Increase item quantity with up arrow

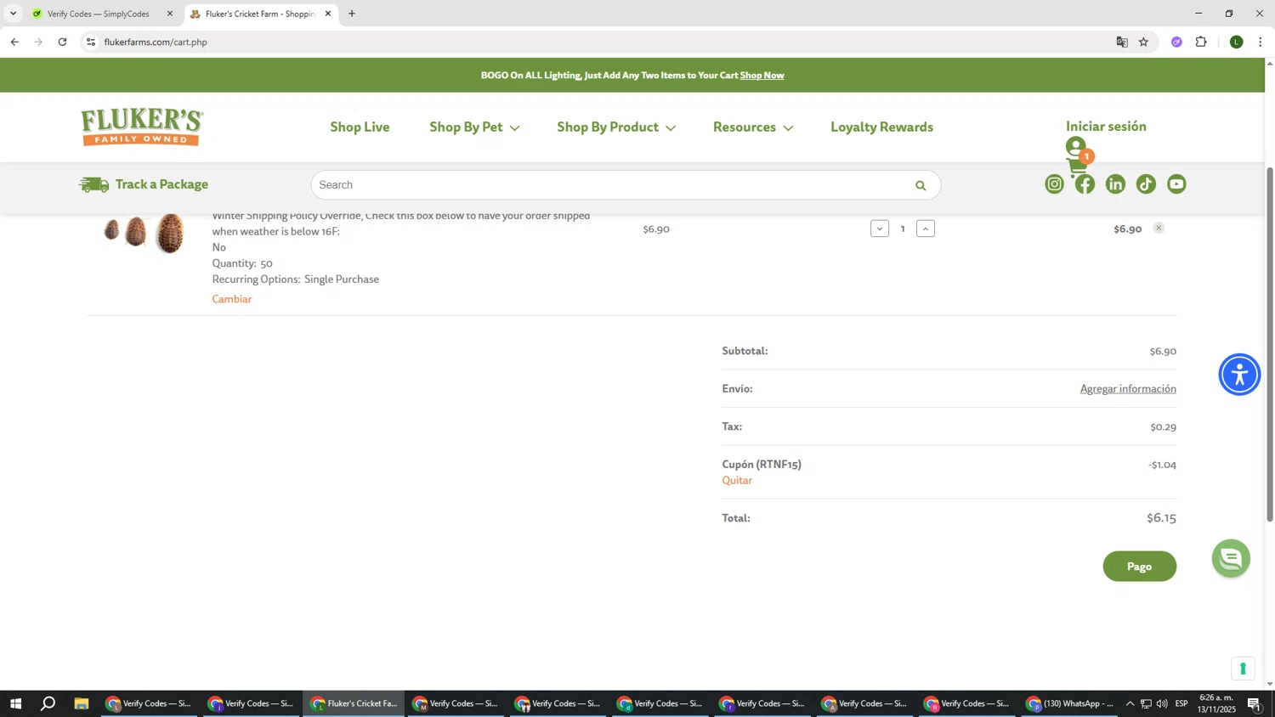(x=926, y=229)
